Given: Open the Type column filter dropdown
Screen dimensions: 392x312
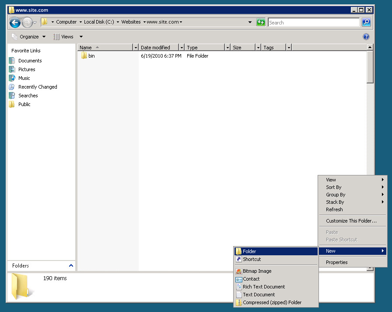Looking at the screenshot, I should click(227, 48).
